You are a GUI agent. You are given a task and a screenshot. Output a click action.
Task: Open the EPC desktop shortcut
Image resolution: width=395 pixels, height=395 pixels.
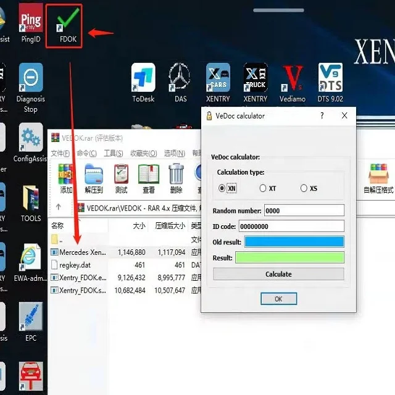[31, 322]
